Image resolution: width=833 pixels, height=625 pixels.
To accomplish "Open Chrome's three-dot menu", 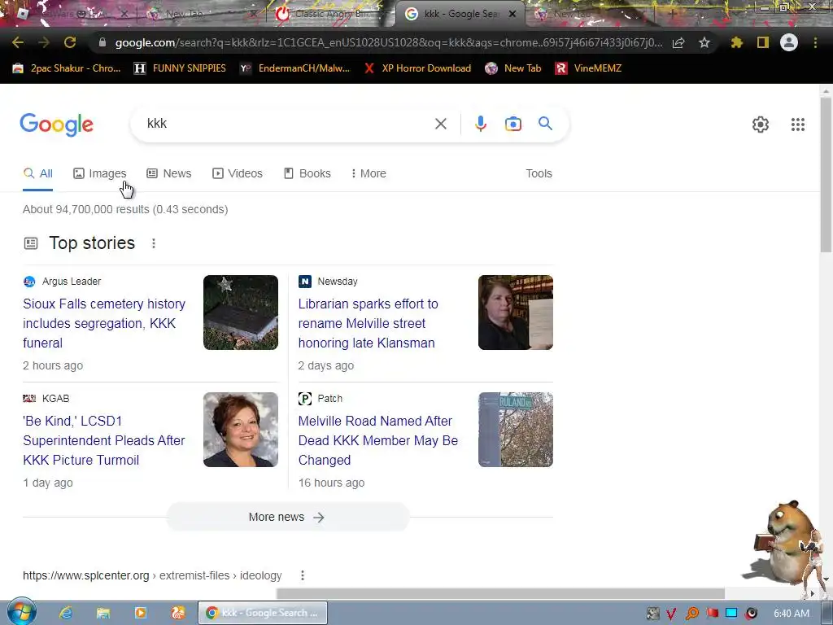I will coord(815,42).
